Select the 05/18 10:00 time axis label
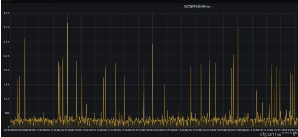 [x=82, y=130]
